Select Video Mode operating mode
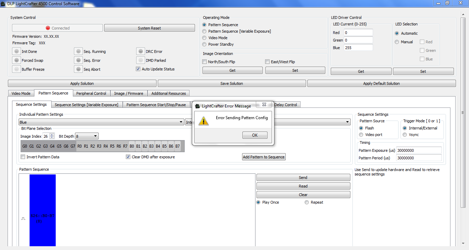Screen dimensions: 469x250 click(205, 38)
